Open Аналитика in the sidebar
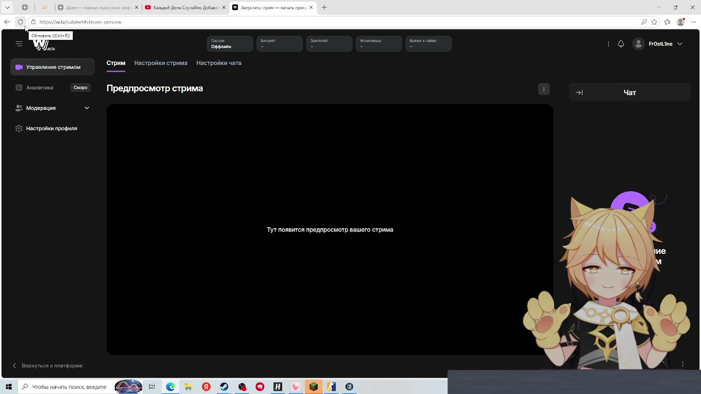The width and height of the screenshot is (701, 394). point(39,88)
